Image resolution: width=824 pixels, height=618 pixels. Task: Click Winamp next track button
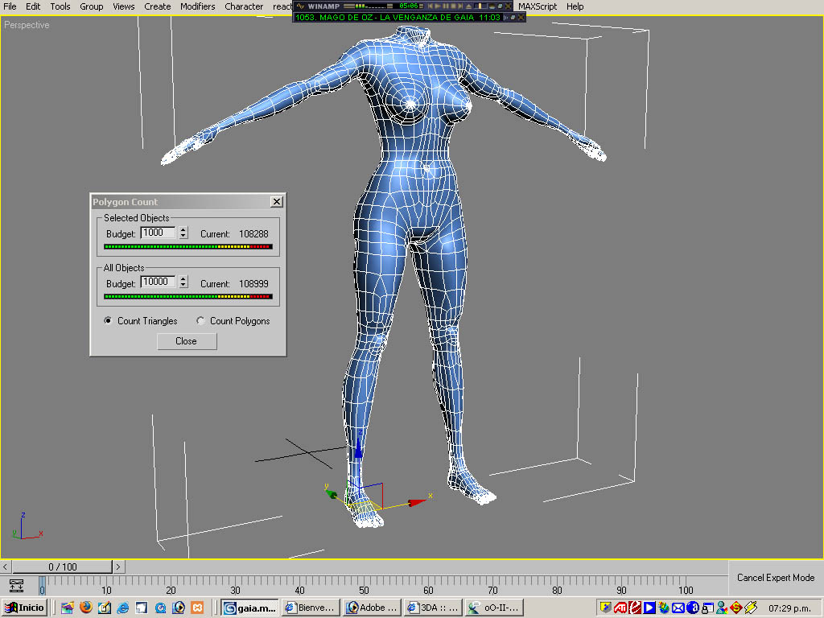460,6
